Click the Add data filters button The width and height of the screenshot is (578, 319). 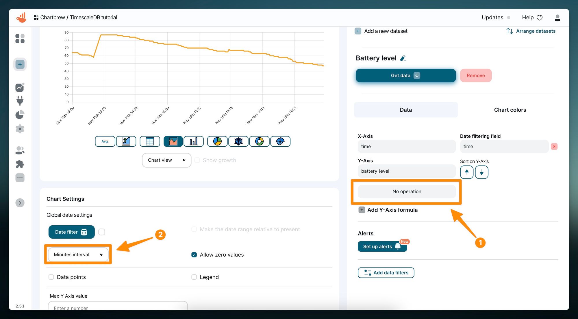tap(386, 273)
